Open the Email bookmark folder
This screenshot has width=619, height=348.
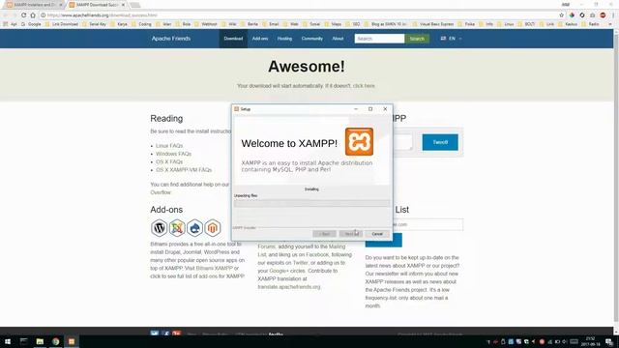coord(271,24)
